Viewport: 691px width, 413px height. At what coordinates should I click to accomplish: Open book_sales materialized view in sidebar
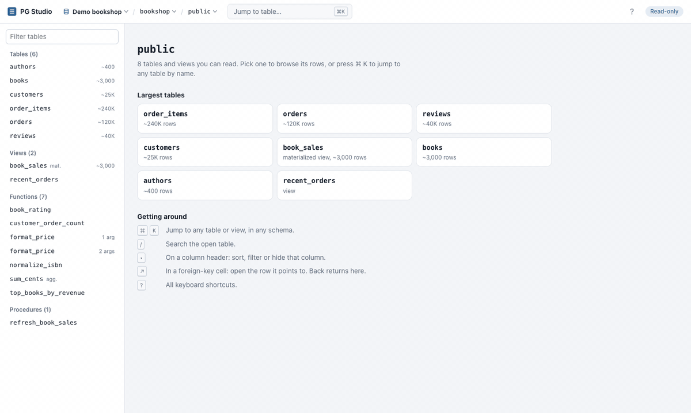(62, 166)
